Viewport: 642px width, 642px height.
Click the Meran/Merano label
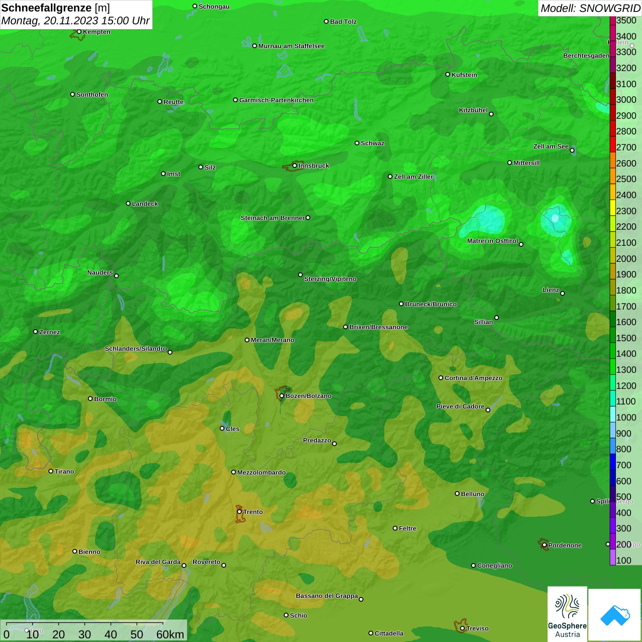(x=272, y=340)
